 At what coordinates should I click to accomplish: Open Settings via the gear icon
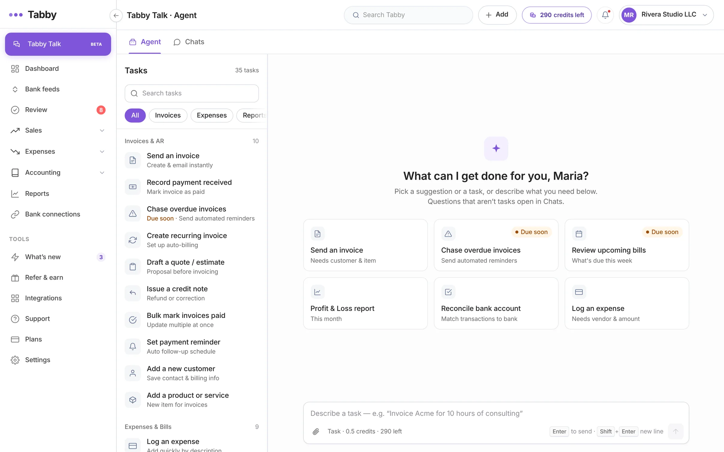click(x=15, y=360)
